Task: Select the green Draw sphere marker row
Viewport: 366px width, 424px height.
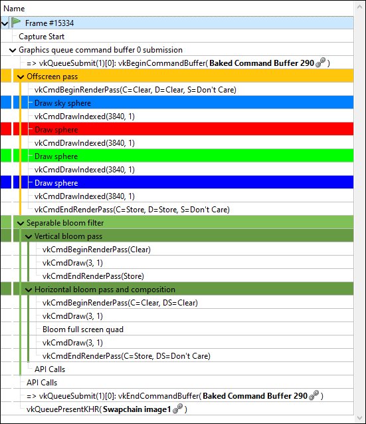Action: pos(177,156)
